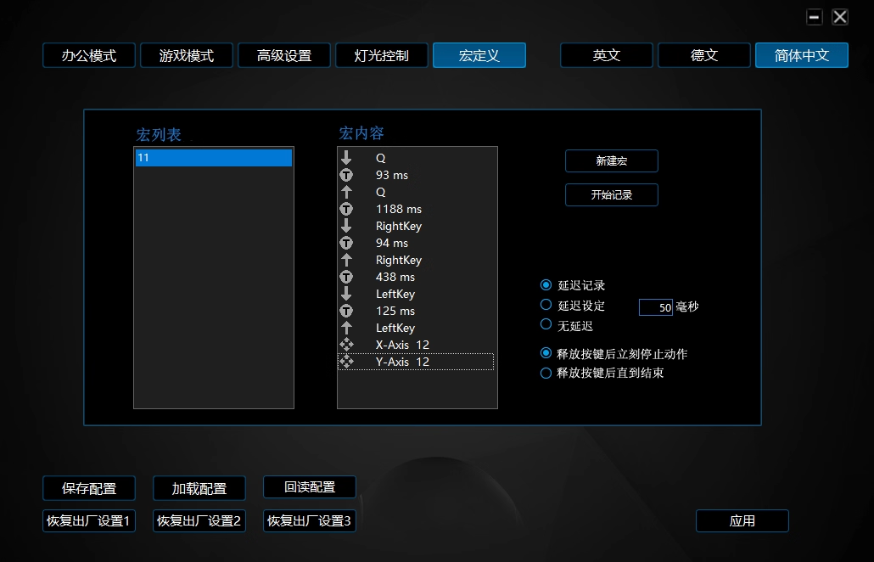Select the first Q entry in macro content
Screen dimensions: 874x562
point(417,158)
